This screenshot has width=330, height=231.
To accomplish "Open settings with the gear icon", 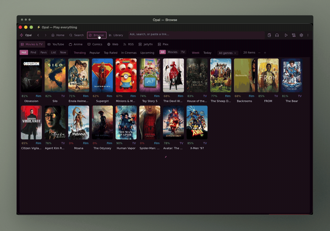I will coord(301,35).
